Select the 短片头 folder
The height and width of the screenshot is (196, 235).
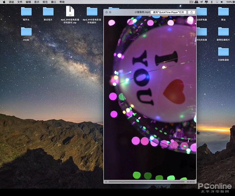pyautogui.click(x=26, y=12)
